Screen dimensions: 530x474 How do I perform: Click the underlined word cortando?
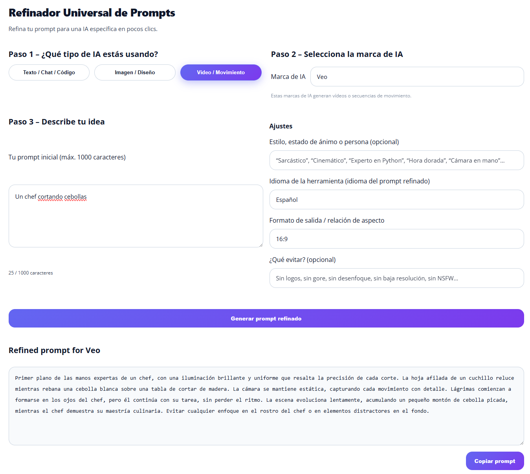pos(50,197)
